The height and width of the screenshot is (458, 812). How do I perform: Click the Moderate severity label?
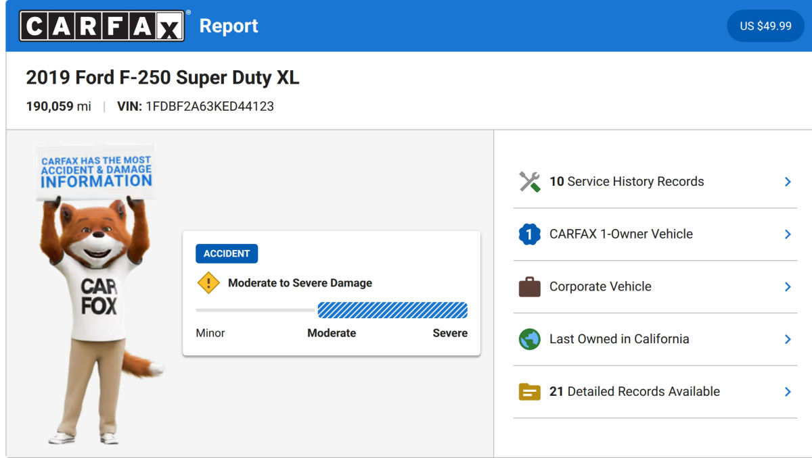(x=332, y=333)
